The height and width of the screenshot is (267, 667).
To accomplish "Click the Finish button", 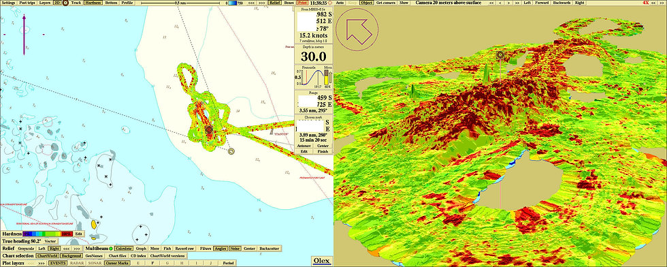I will [323, 151].
